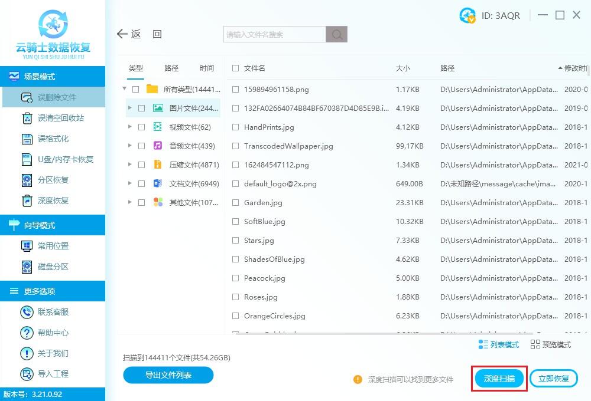591x401 pixels.
Task: Open 常用位置 monitor icon
Action: click(x=27, y=246)
